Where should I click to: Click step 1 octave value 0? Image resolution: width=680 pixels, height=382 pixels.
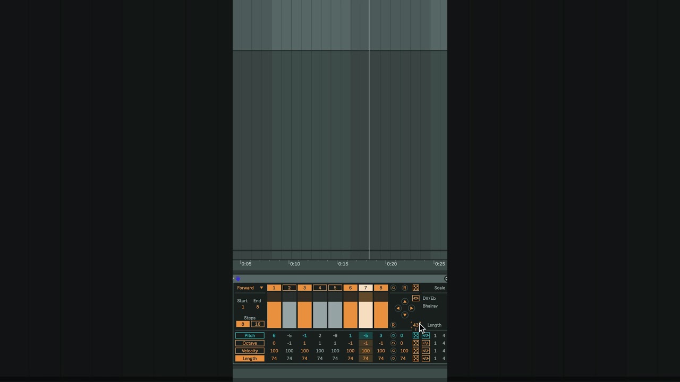pyautogui.click(x=274, y=343)
